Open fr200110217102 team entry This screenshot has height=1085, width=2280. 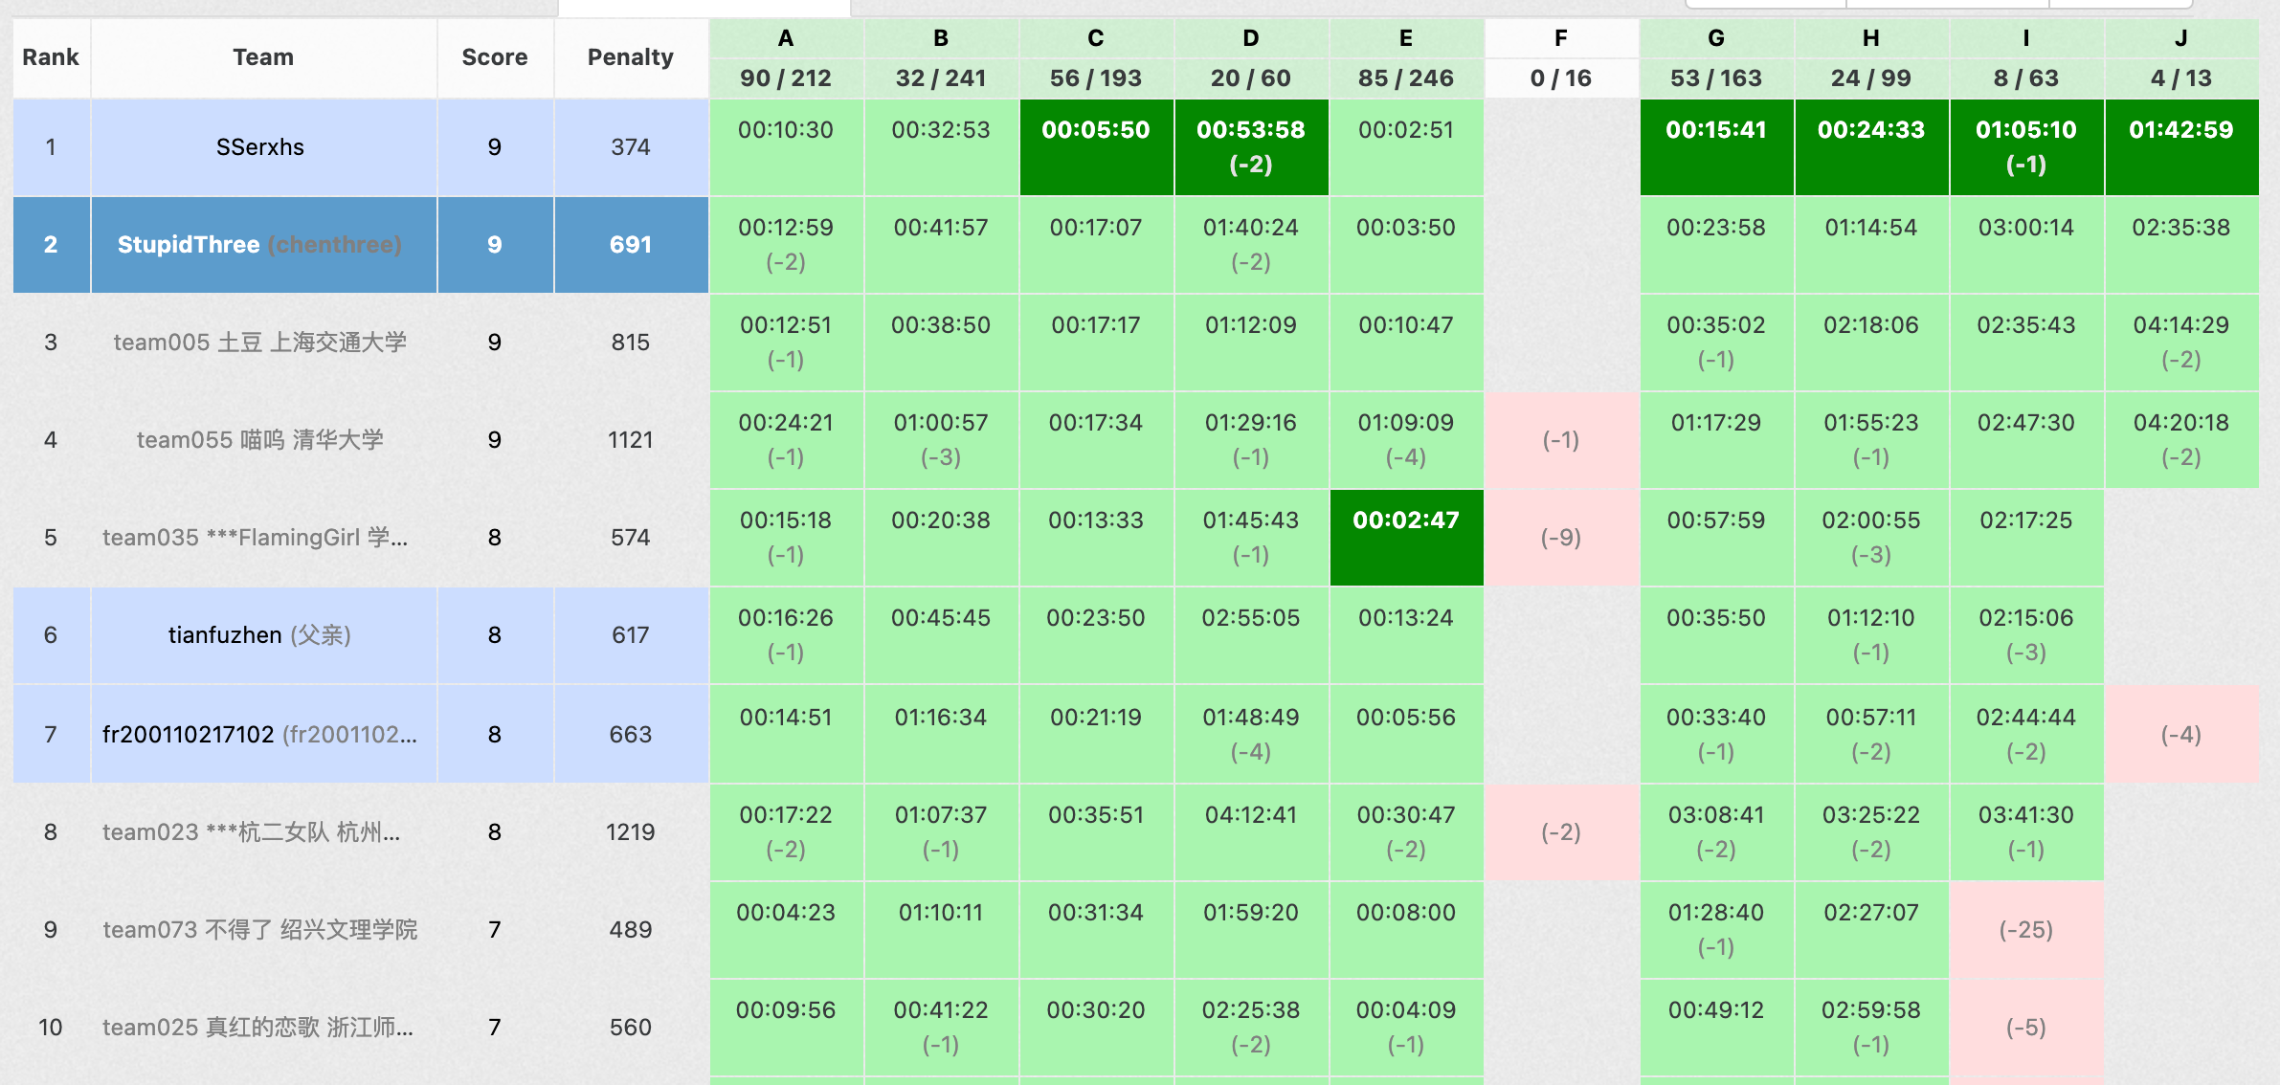pos(189,735)
